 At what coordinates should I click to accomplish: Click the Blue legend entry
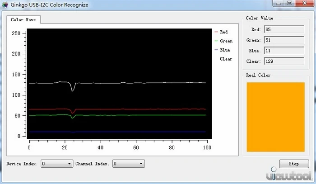coord(222,50)
